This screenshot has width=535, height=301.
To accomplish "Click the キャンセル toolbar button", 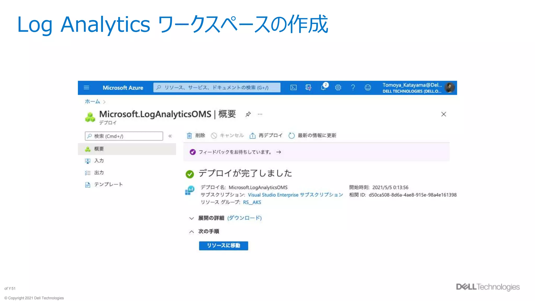I will 227,135.
